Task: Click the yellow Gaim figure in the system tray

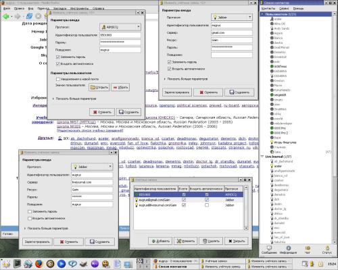Action: 312,264
